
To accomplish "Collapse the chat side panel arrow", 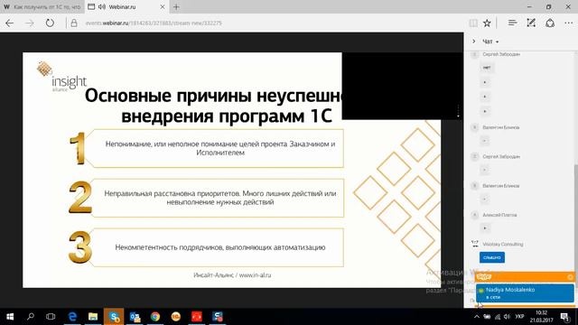I will [x=473, y=42].
